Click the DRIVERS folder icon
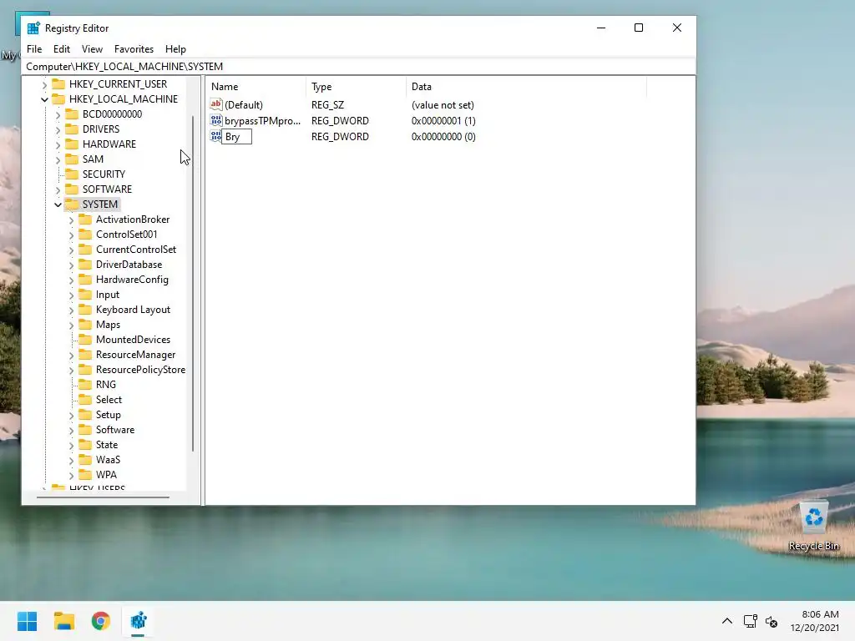Screen dimensions: 855x641 [x=72, y=129]
